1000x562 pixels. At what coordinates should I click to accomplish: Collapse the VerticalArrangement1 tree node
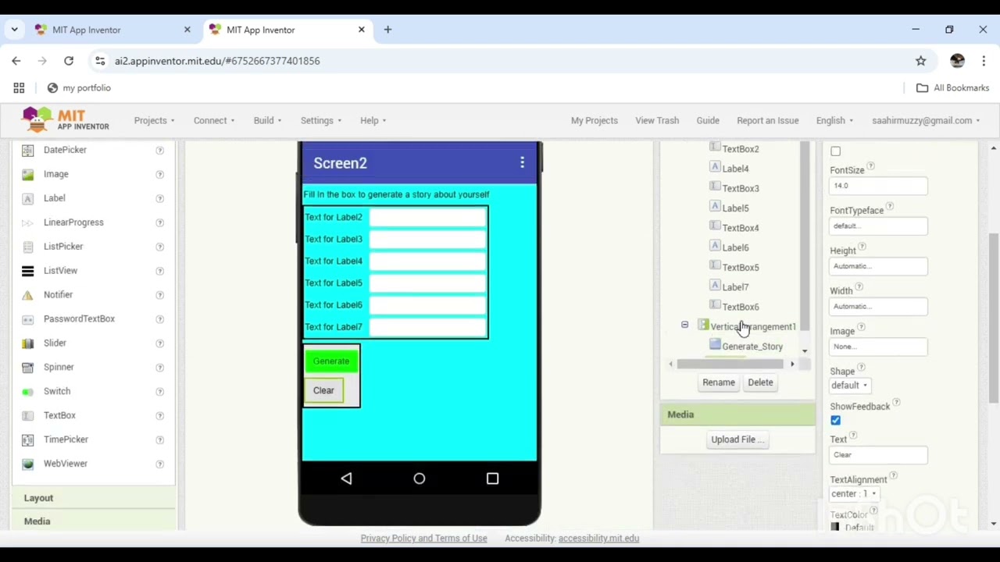[684, 325]
